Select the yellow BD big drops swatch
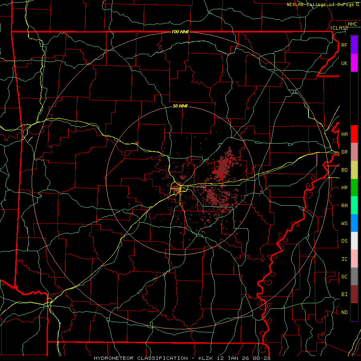The height and width of the screenshot is (361, 361). click(x=354, y=170)
